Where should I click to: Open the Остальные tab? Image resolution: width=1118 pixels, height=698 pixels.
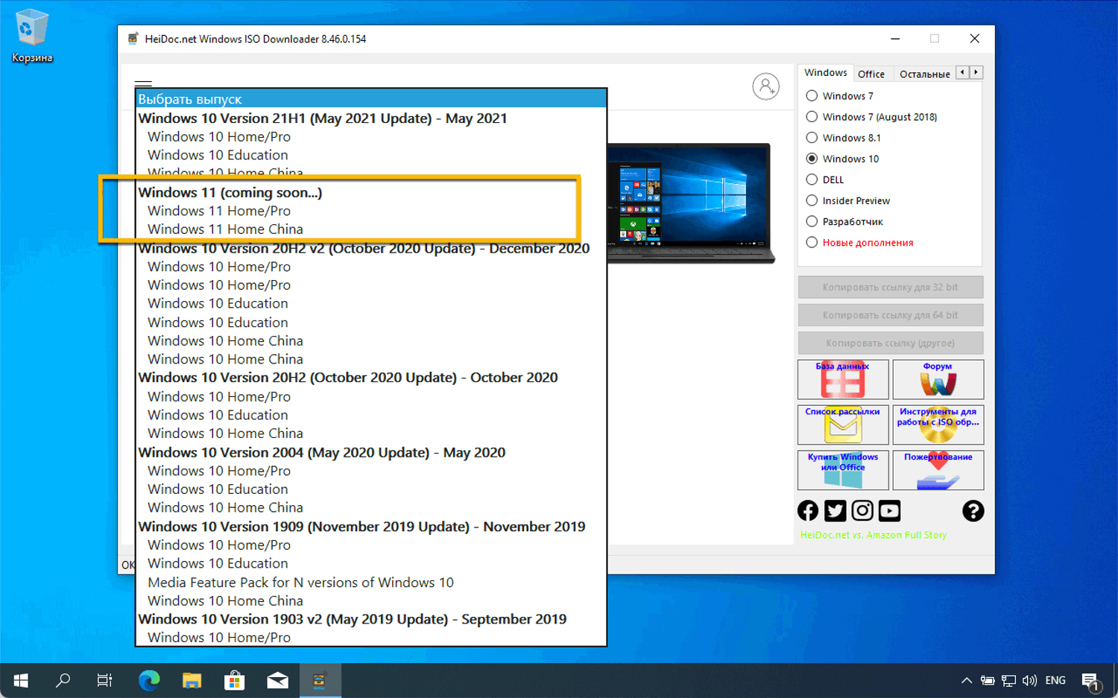(x=924, y=73)
